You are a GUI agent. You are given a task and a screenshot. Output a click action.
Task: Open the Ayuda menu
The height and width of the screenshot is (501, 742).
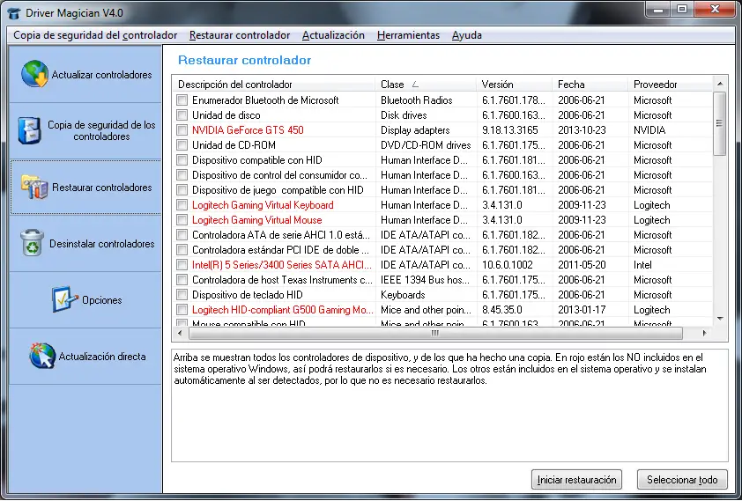point(466,35)
